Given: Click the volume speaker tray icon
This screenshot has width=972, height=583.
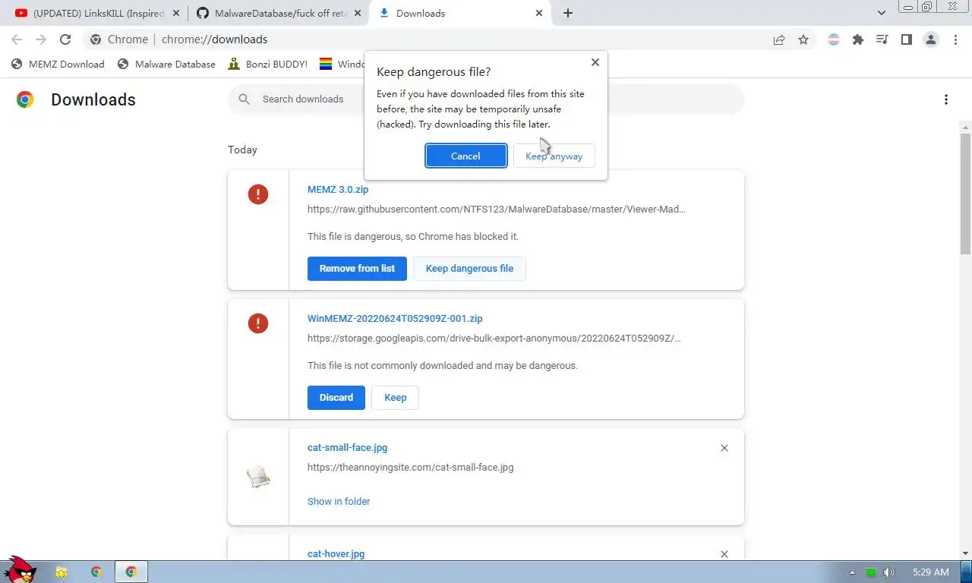Looking at the screenshot, I should pyautogui.click(x=888, y=572).
